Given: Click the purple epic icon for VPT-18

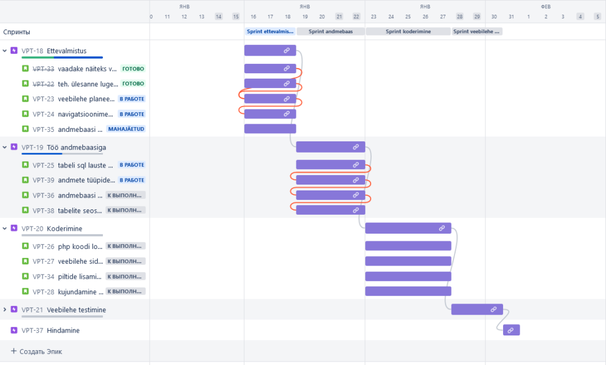Looking at the screenshot, I should 14,51.
